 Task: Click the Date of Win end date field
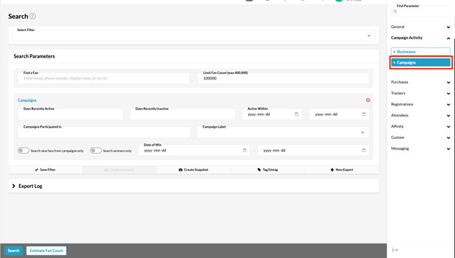[313, 150]
